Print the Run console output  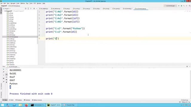(7, 80)
